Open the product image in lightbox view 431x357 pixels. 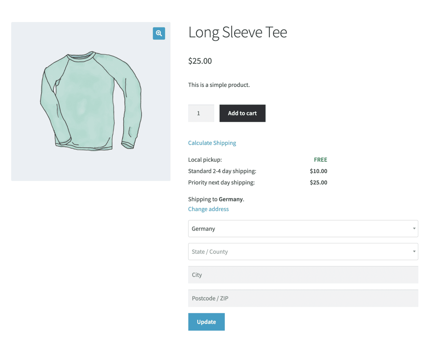159,33
